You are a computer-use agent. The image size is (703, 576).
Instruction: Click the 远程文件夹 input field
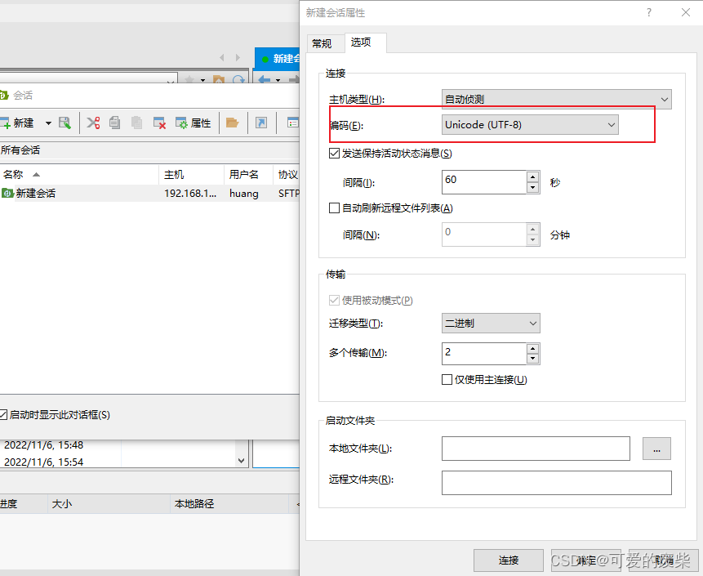click(x=556, y=483)
